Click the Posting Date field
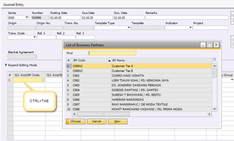Image resolution: width=234 pixels, height=141 pixels. tap(65, 17)
